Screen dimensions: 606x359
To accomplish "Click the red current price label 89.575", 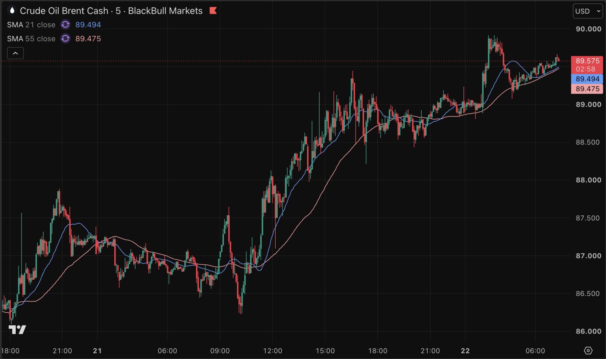I will click(x=587, y=61).
